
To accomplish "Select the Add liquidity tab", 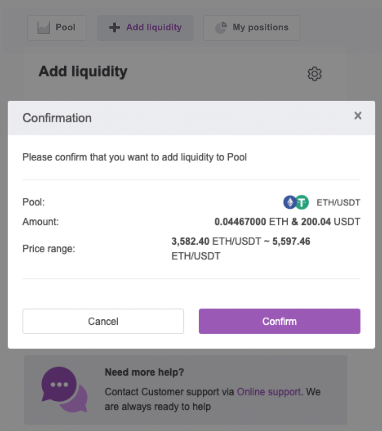I will [x=146, y=28].
